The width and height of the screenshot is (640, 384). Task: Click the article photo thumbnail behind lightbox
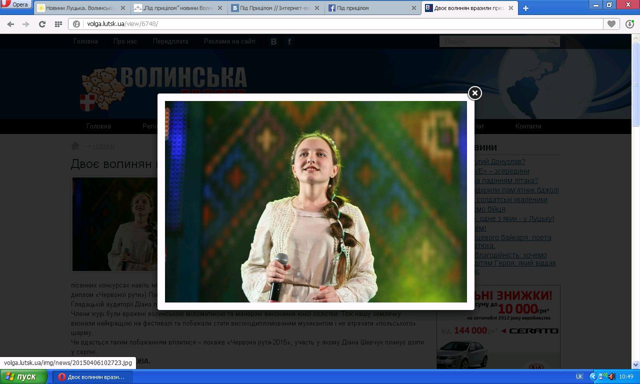115,224
